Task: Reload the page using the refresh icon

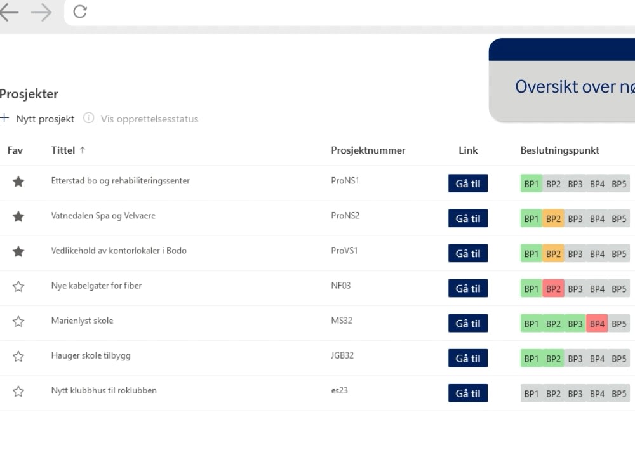Action: coord(79,11)
